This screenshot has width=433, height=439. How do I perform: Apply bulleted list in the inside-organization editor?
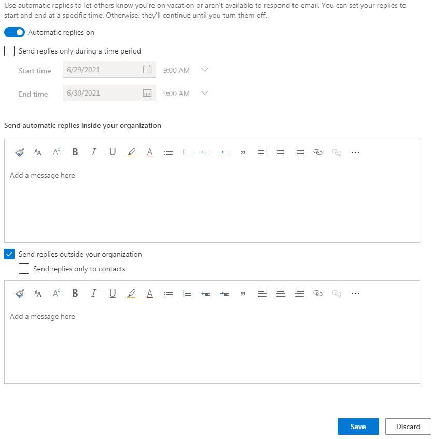[x=168, y=152]
